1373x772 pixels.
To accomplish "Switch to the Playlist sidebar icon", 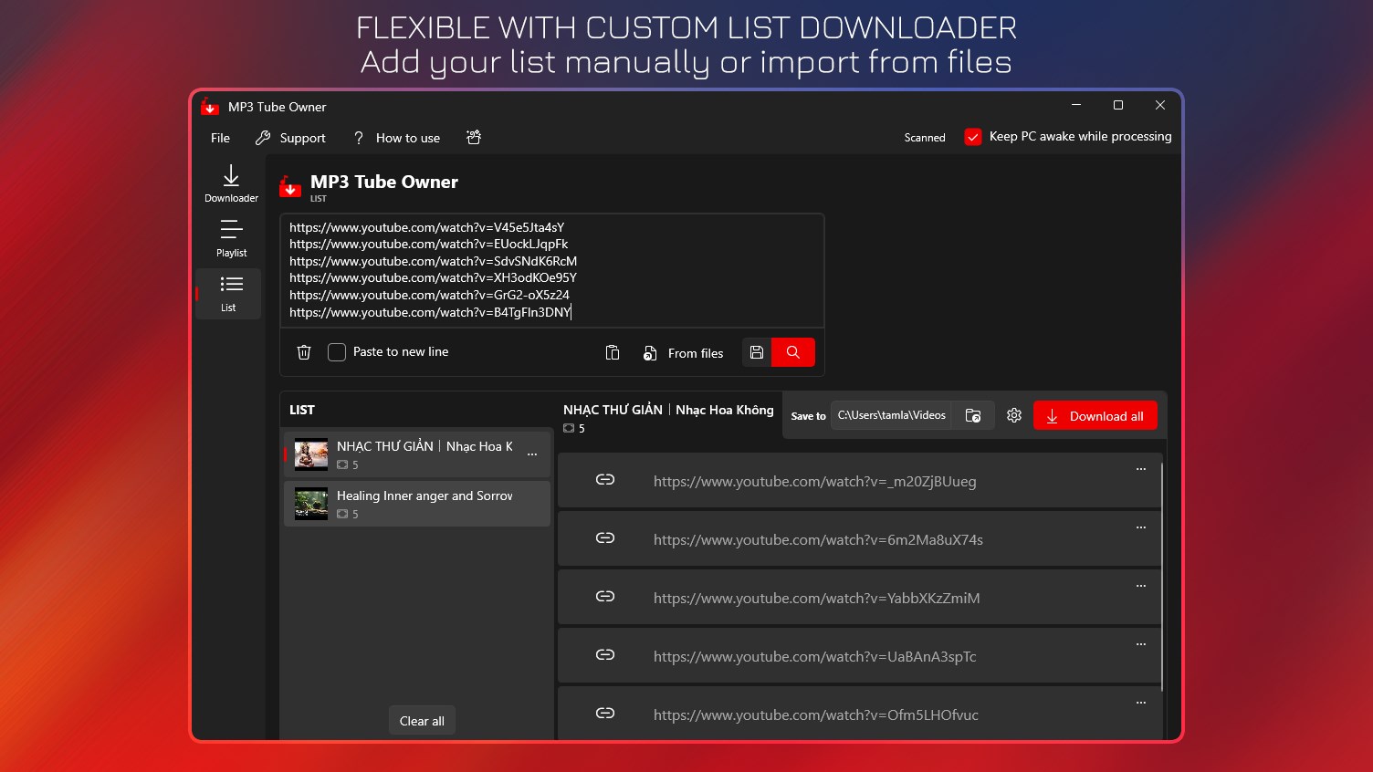I will pyautogui.click(x=230, y=238).
